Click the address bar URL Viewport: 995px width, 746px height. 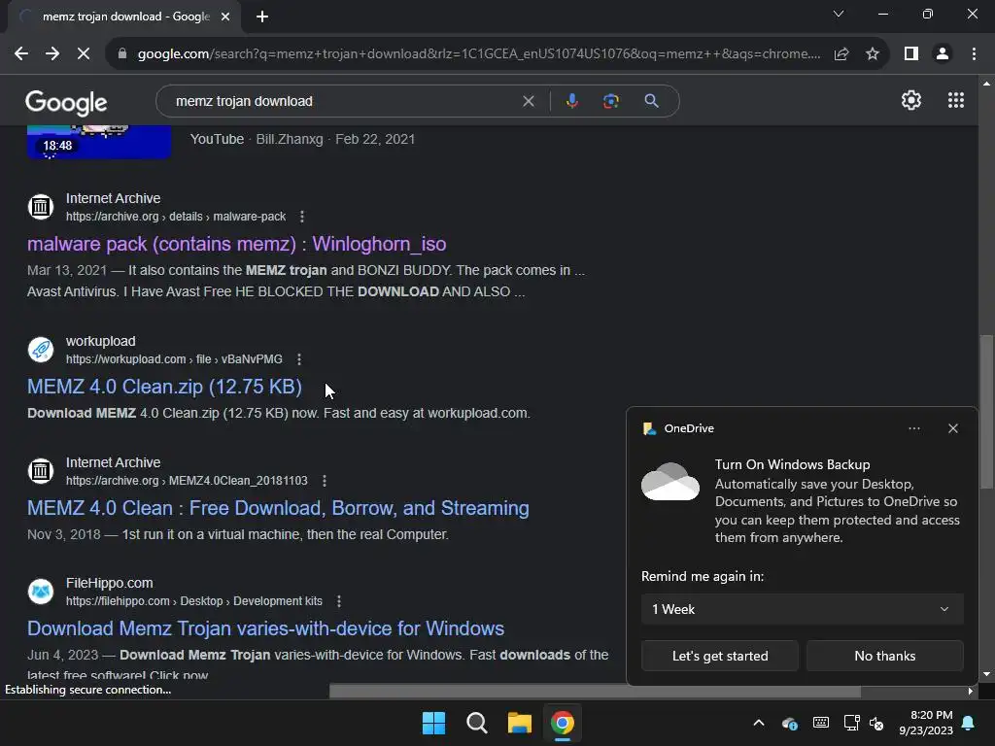479,54
